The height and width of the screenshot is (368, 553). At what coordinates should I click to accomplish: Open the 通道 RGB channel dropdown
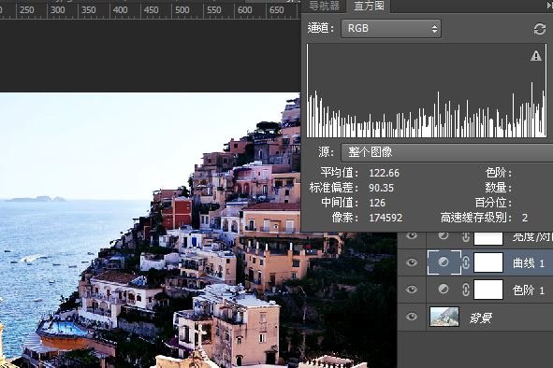point(391,29)
